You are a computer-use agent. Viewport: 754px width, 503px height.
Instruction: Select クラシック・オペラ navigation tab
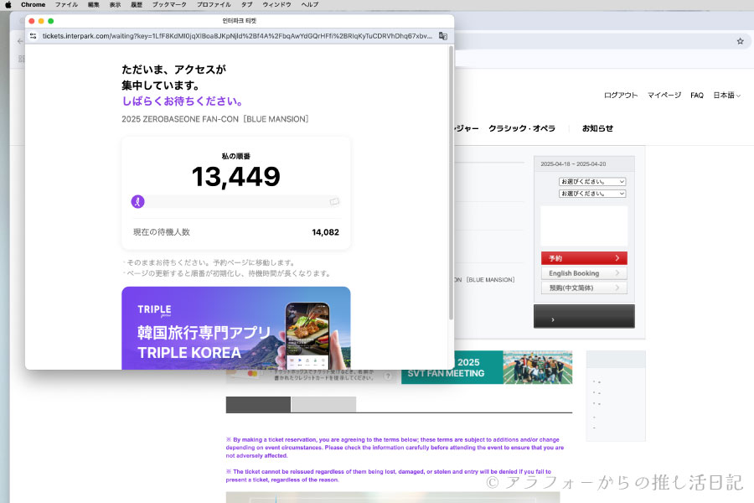[x=522, y=128]
